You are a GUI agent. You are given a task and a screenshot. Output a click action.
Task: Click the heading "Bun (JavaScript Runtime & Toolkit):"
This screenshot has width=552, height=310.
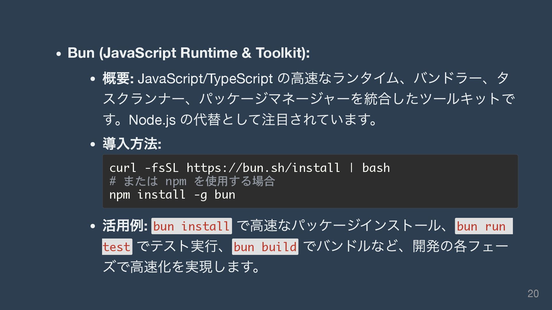pyautogui.click(x=189, y=53)
